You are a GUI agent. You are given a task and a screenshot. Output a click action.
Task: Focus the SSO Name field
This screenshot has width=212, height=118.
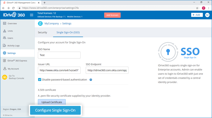59,55
